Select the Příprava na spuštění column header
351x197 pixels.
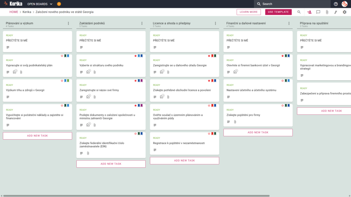[314, 23]
